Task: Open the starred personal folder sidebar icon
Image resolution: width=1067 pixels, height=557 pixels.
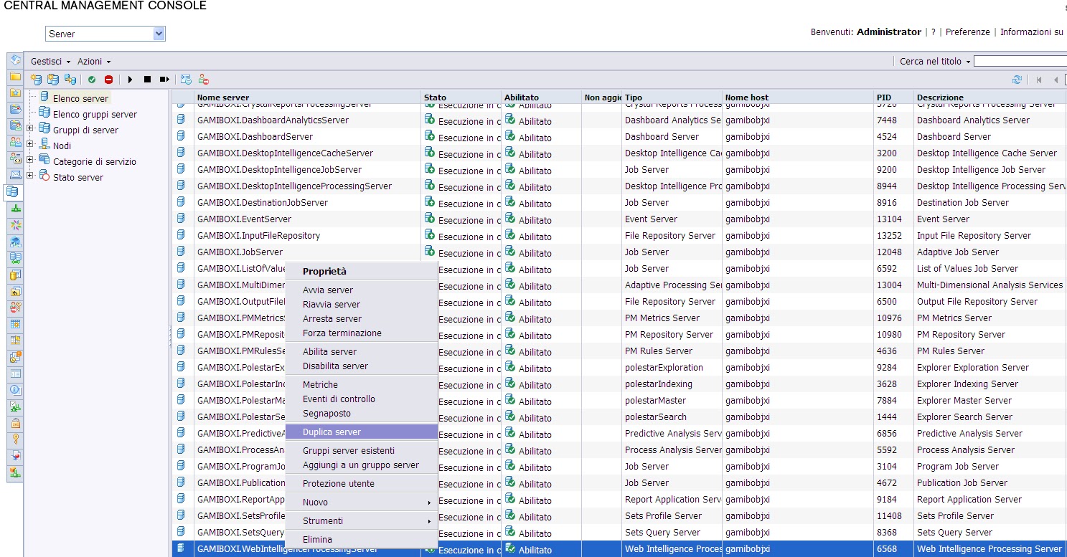Action: tap(15, 92)
